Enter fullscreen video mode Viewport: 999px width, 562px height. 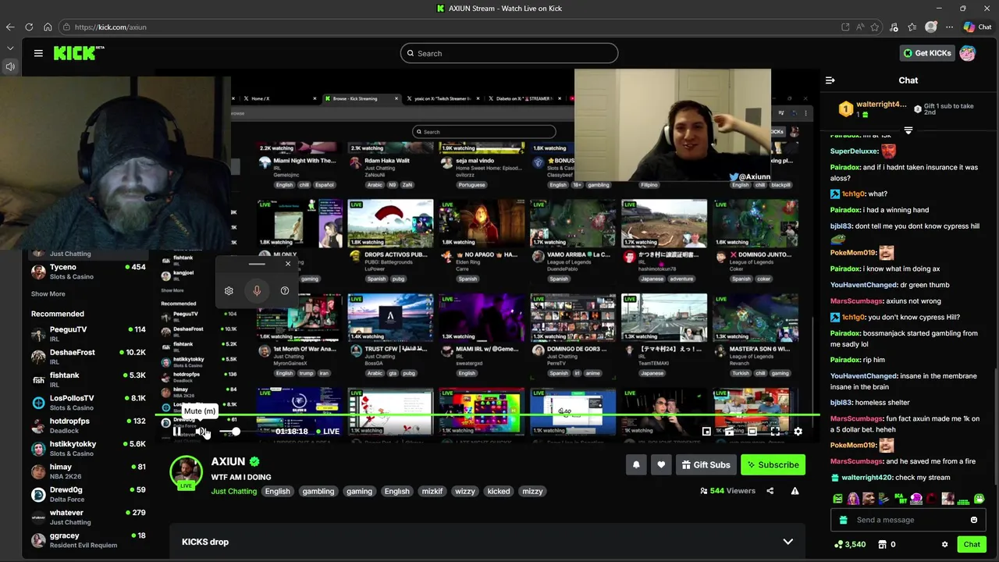pos(775,431)
